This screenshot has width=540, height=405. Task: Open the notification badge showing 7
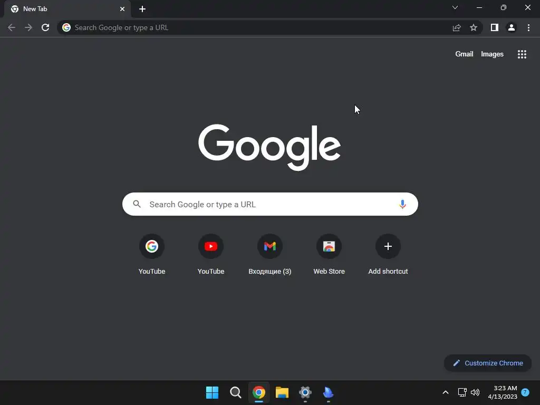[525, 392]
